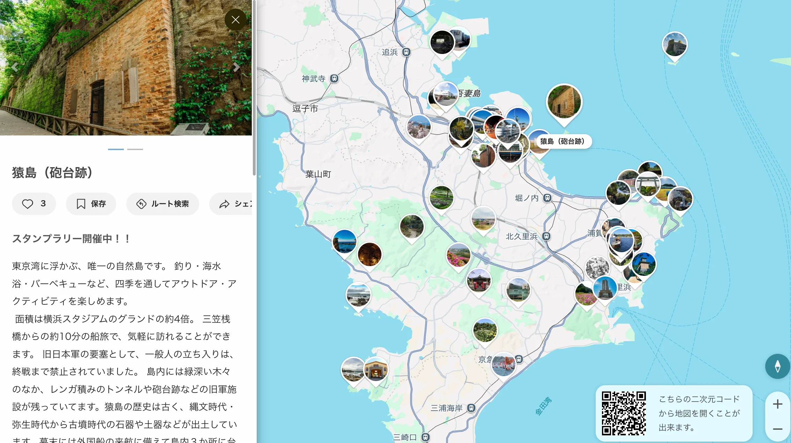Open the glass building photo pin
This screenshot has width=791, height=443.
[518, 290]
